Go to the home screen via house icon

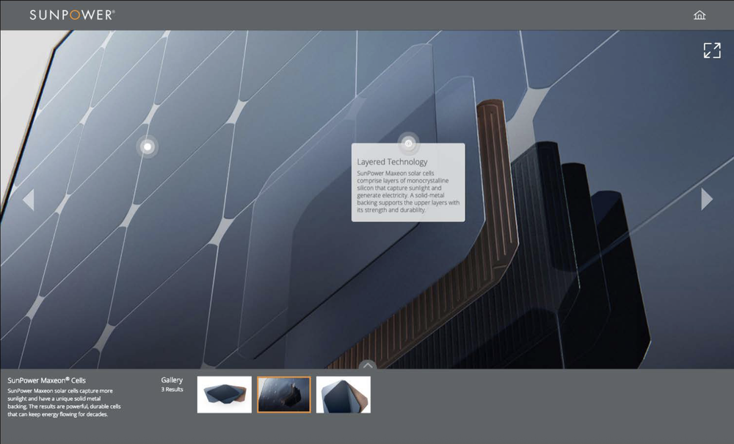pos(700,15)
